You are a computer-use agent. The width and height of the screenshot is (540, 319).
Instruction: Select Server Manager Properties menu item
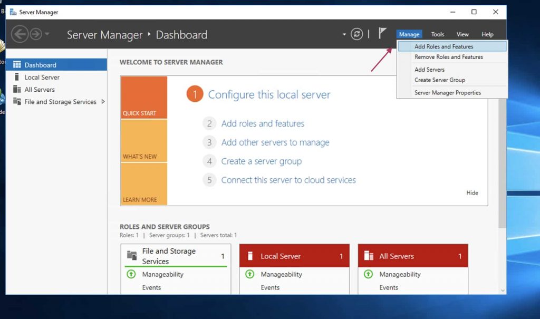pos(447,93)
